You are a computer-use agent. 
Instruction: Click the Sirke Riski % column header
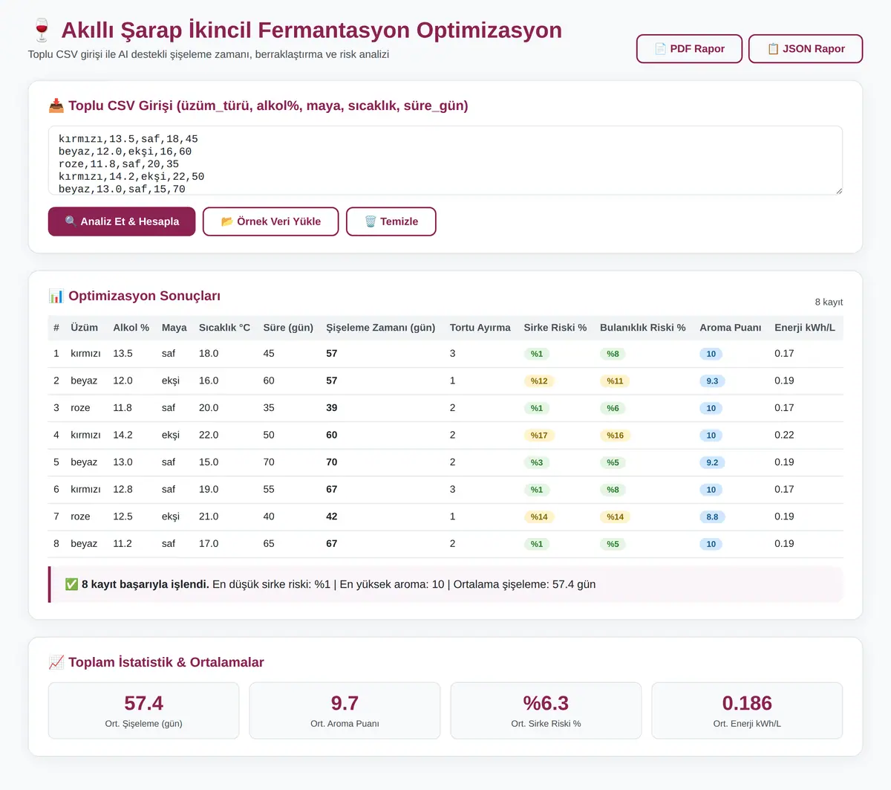pos(555,328)
